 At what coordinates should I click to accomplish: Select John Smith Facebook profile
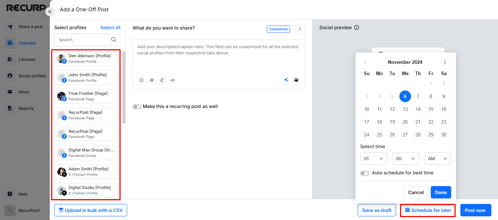[x=86, y=78]
